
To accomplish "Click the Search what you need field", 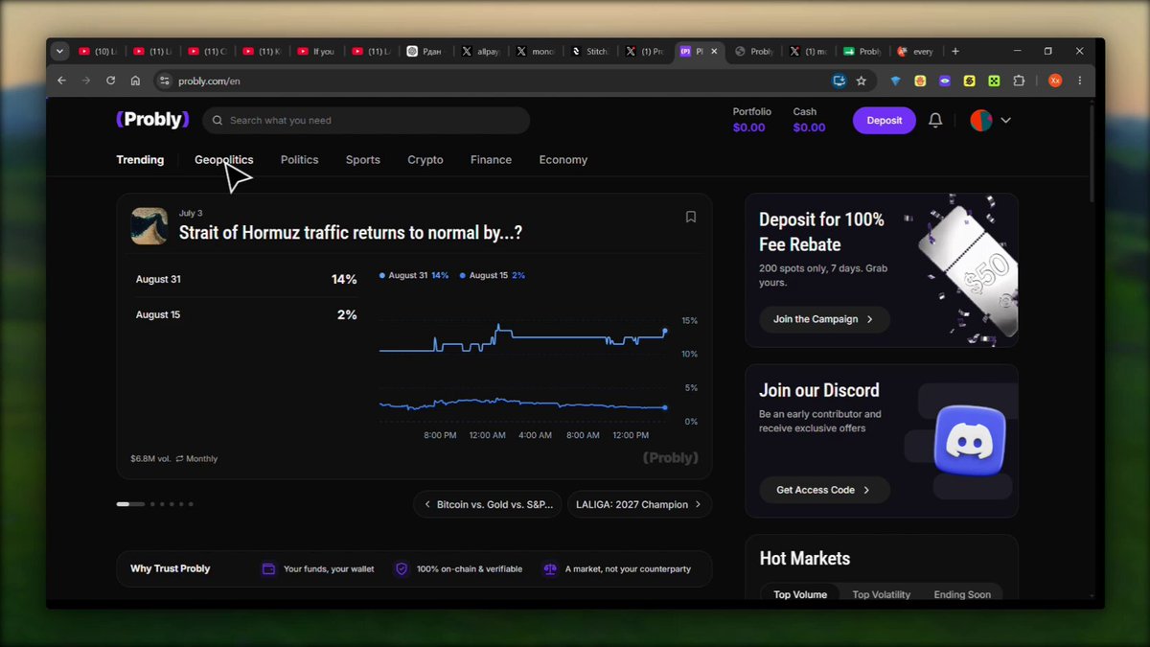I will (366, 121).
